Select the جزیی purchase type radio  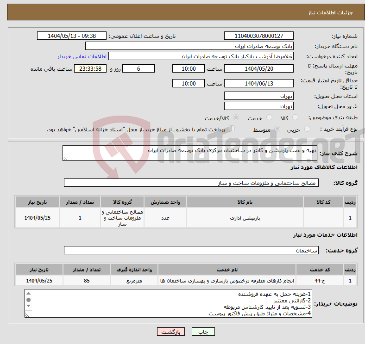307,129
